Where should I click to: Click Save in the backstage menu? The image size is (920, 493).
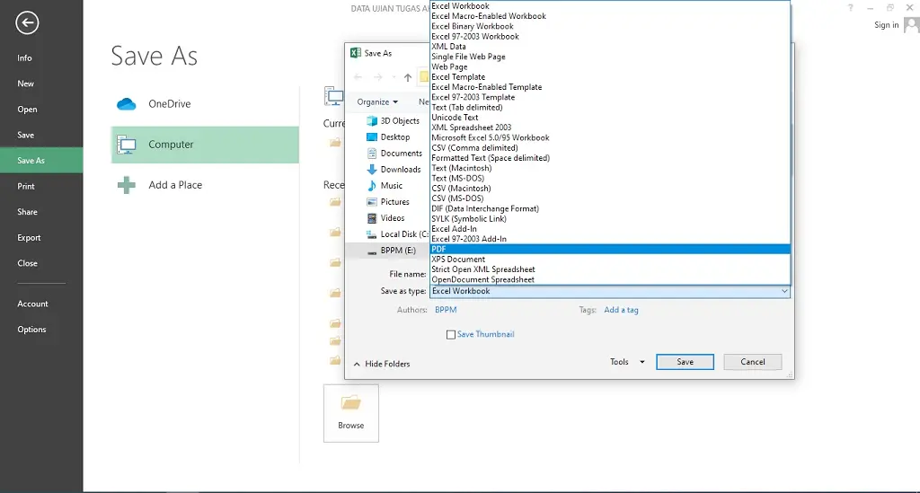[x=41, y=135]
